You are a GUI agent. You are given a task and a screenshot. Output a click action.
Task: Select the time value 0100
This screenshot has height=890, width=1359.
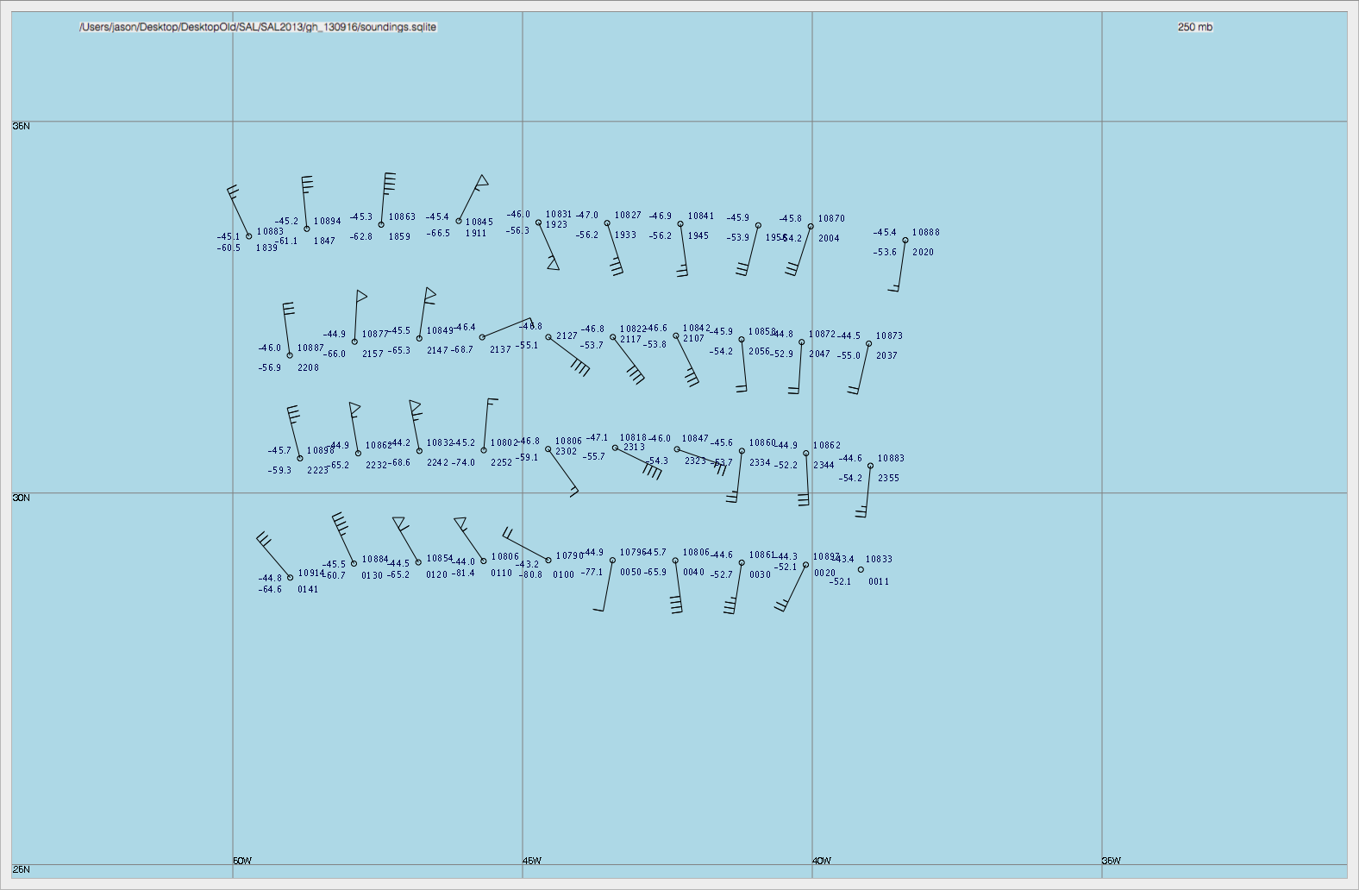pos(564,575)
